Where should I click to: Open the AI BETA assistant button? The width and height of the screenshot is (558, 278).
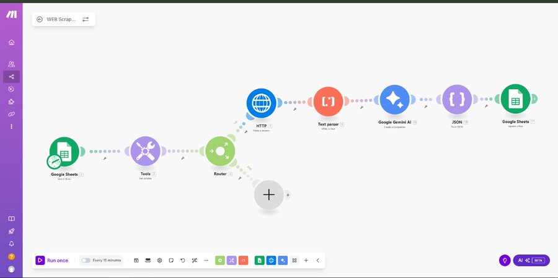click(531, 260)
